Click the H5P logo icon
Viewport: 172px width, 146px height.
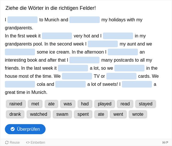pyautogui.click(x=165, y=143)
